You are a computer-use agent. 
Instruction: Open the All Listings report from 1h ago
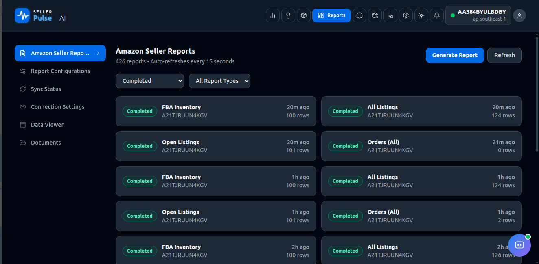pyautogui.click(x=421, y=181)
